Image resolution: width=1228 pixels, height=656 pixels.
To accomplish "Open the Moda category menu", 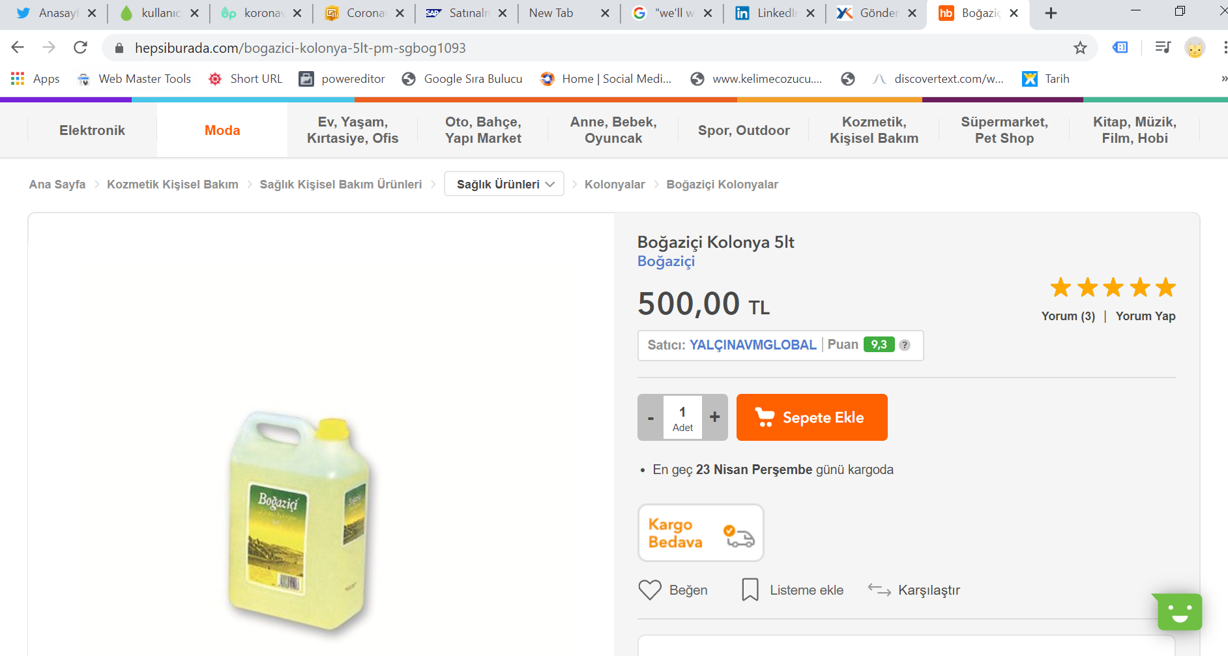I will (x=222, y=130).
